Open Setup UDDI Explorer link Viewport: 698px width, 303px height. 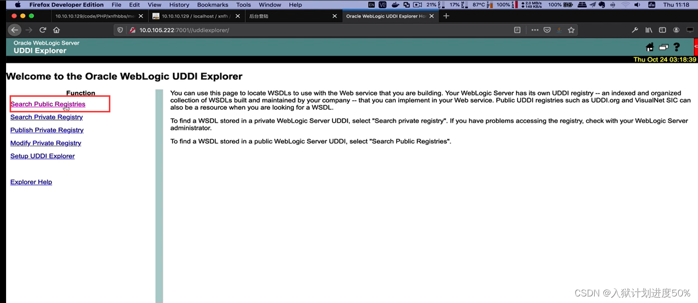pos(42,156)
